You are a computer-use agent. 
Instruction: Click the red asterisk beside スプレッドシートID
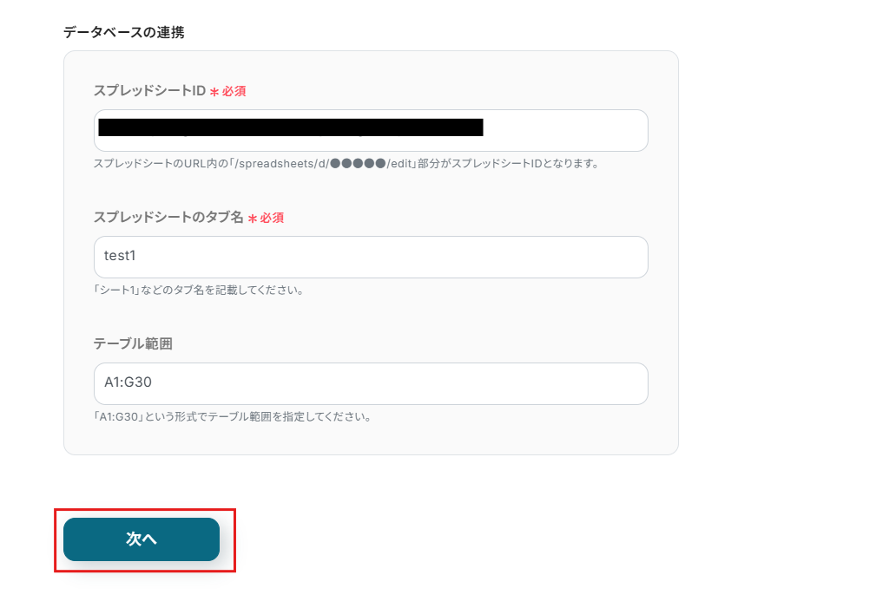click(x=214, y=91)
